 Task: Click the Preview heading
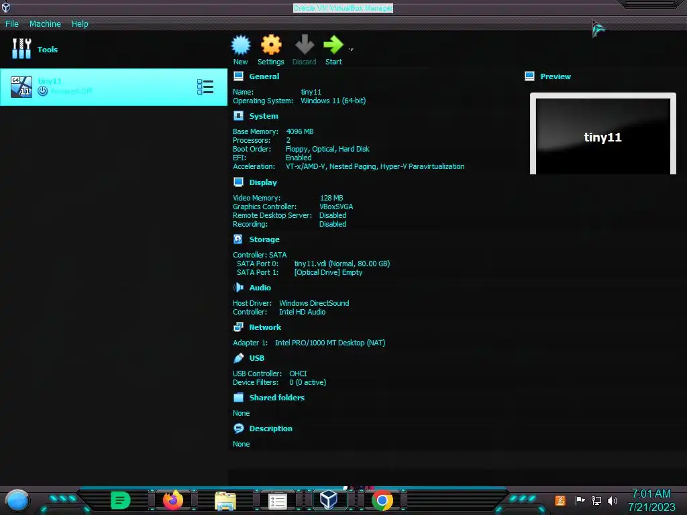(556, 76)
